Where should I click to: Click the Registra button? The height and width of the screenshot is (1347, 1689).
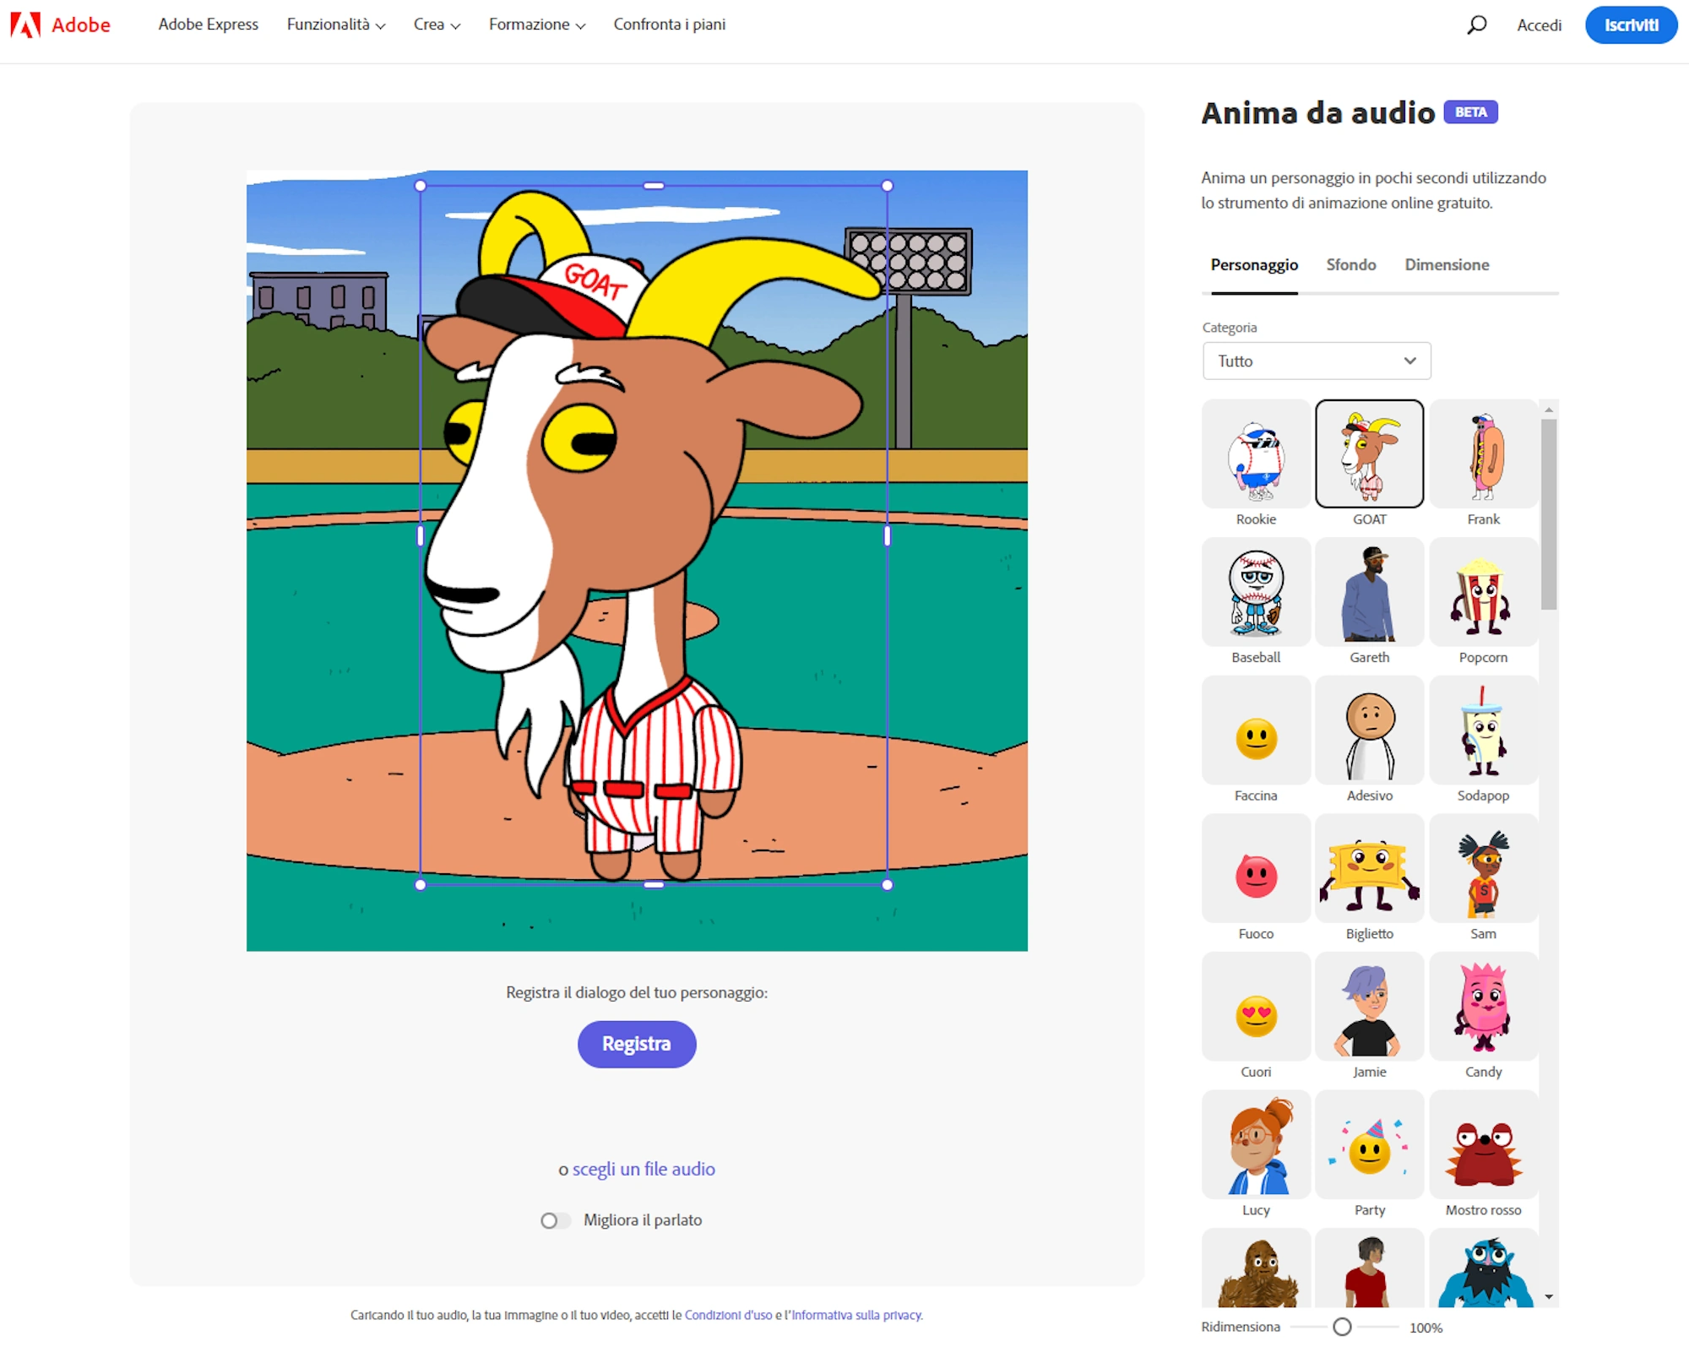coord(635,1043)
